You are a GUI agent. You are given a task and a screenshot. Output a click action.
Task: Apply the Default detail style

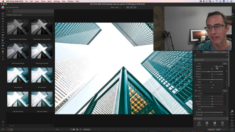(199, 124)
